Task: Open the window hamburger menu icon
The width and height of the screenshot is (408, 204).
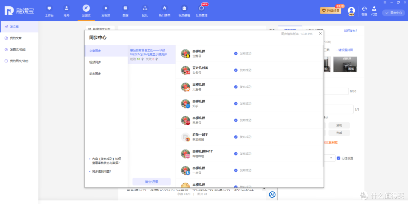Action: point(385,2)
